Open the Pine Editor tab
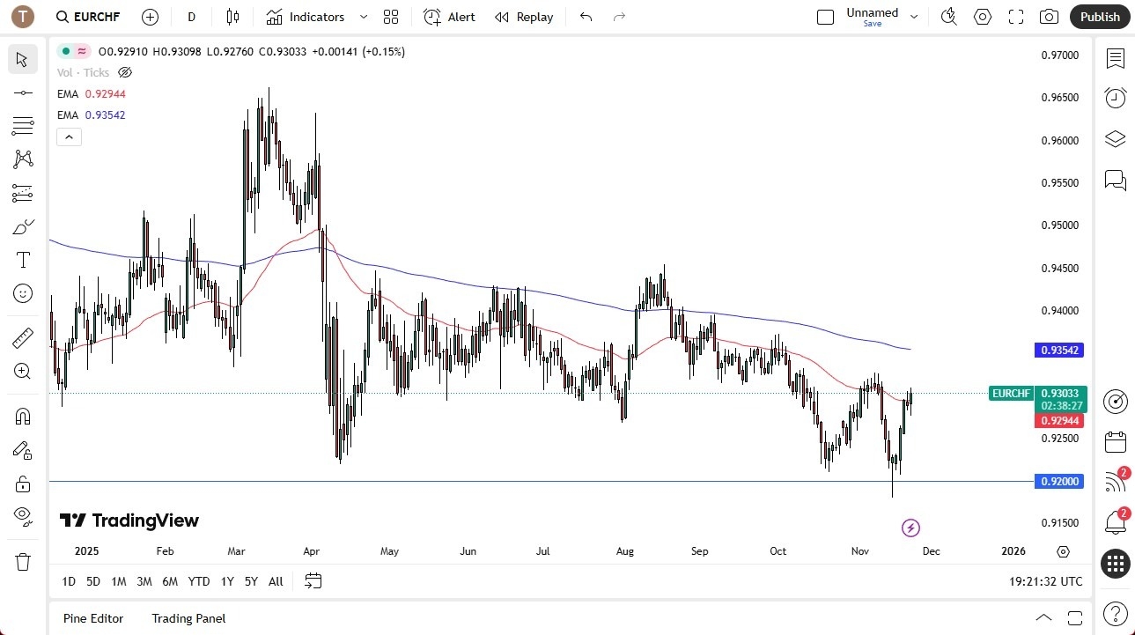 92,618
